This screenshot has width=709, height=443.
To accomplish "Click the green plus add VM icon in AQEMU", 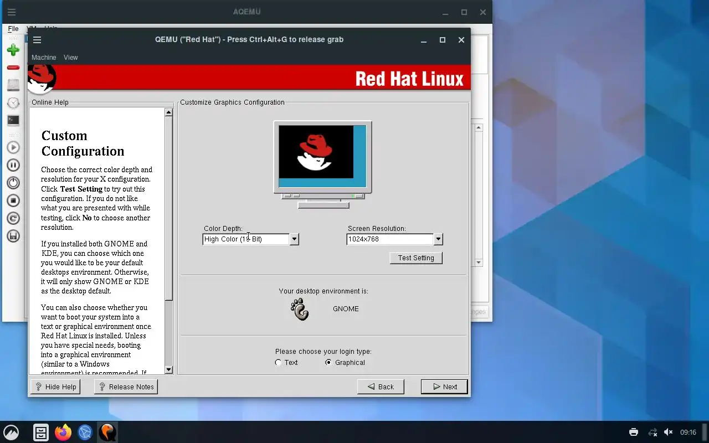I will 13,50.
